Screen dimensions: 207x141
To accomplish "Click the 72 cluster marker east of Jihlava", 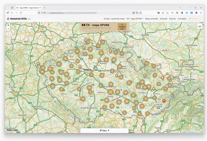I will (x=126, y=93).
